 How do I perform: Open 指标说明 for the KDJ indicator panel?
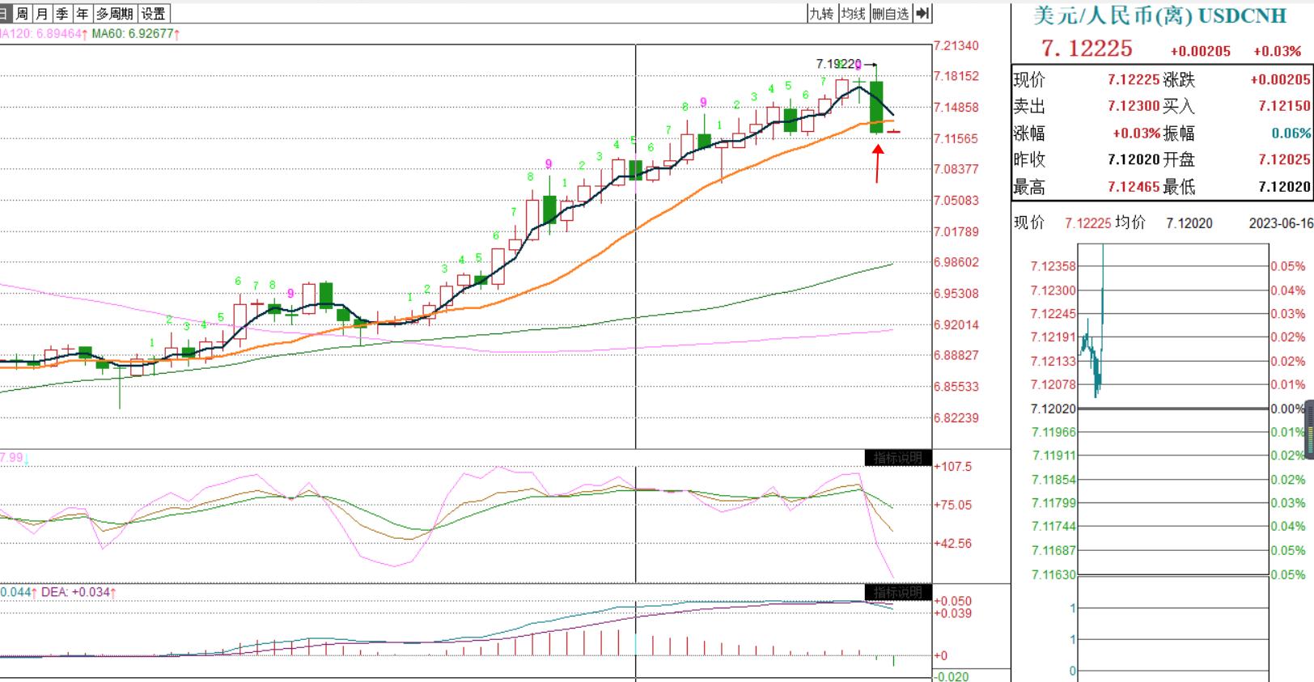(897, 458)
